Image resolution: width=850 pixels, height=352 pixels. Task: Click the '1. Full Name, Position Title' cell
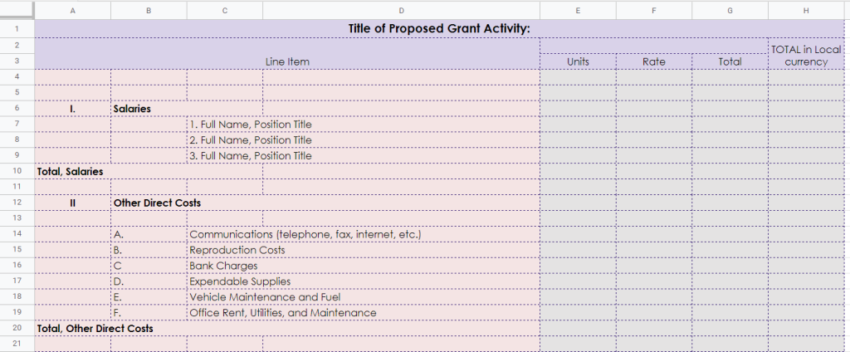(x=364, y=125)
